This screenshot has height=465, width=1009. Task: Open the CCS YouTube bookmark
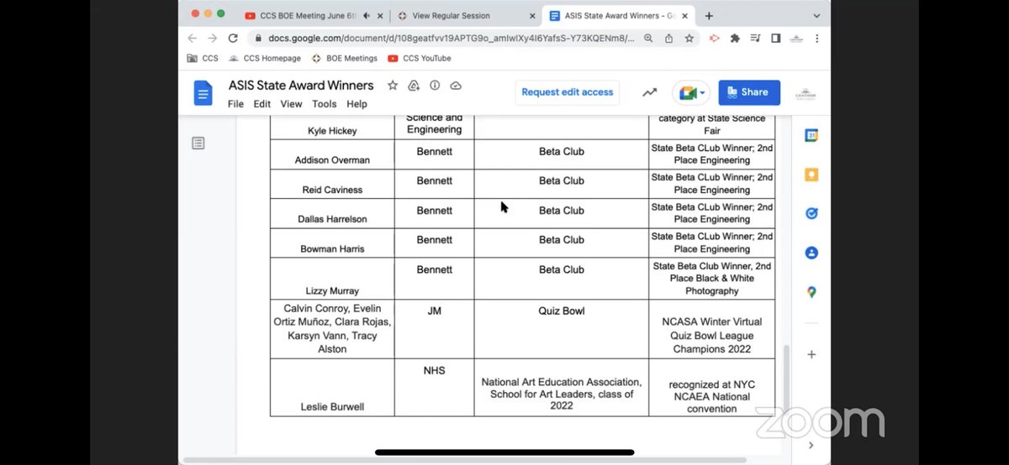coord(420,58)
